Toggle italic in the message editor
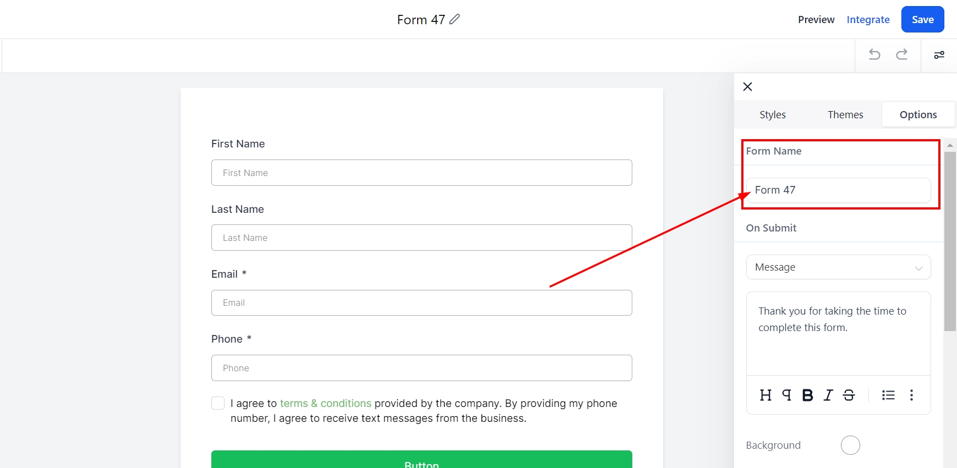957x468 pixels. (x=828, y=395)
